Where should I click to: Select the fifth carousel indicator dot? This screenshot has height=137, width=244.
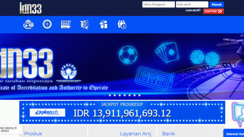125,95
